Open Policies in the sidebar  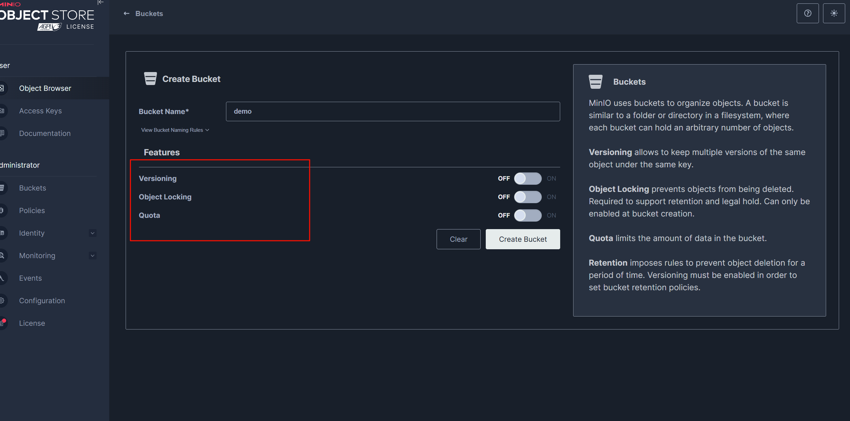click(55, 210)
